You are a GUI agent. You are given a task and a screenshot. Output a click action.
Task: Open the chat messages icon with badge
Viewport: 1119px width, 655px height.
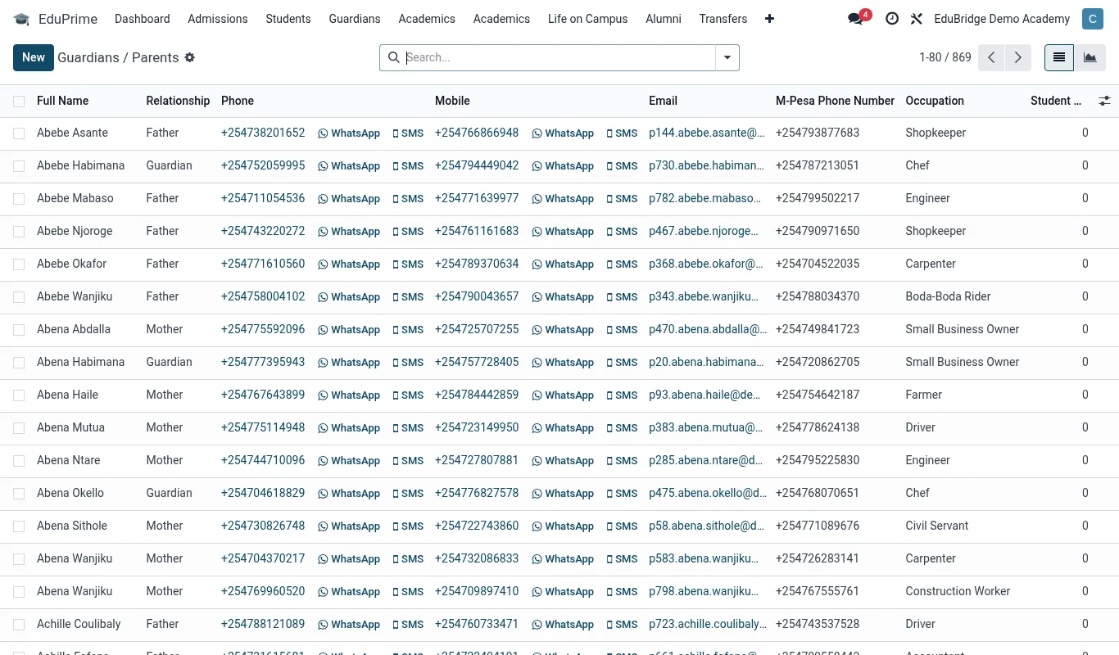click(856, 19)
